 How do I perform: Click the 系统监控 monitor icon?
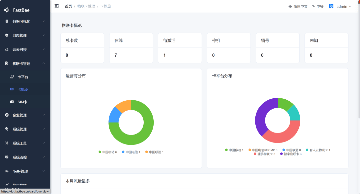[x=7, y=157]
